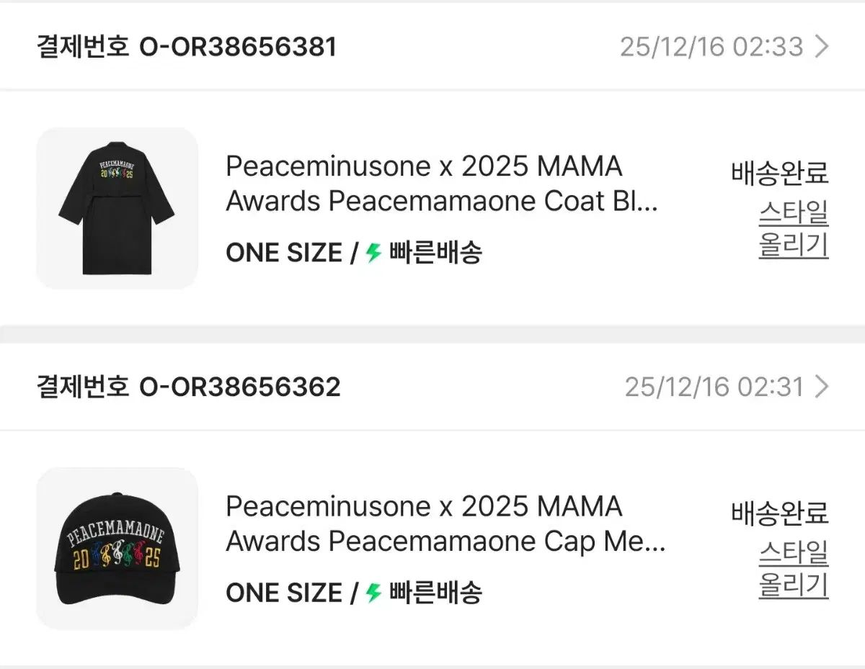Expand order O-OR38656381 with its chevron arrow
The image size is (865, 669).
pyautogui.click(x=821, y=47)
